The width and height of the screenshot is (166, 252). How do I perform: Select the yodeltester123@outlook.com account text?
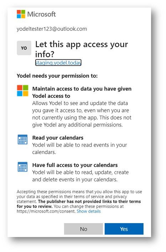point(52,29)
